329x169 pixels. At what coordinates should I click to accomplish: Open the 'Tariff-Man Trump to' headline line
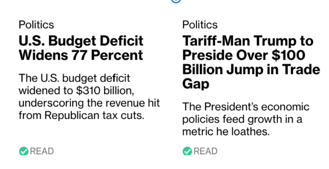click(248, 41)
